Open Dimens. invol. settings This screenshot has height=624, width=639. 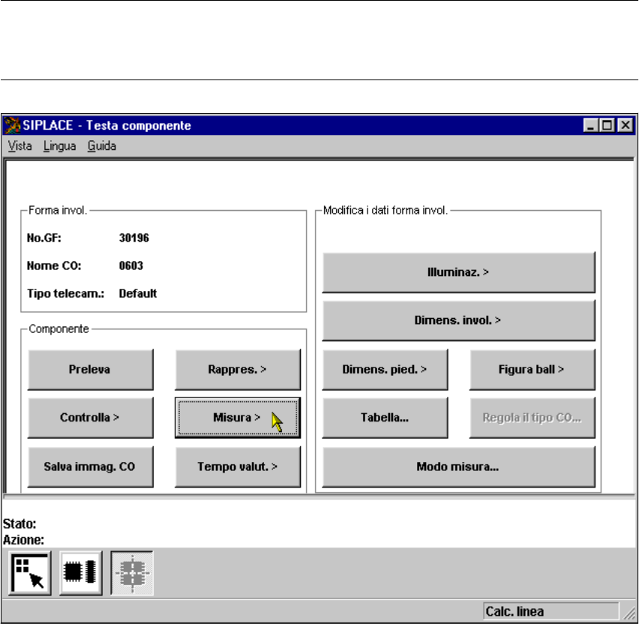458,320
